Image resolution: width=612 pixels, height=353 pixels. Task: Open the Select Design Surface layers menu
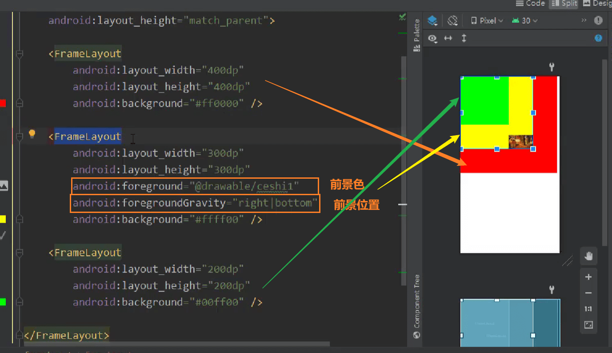pyautogui.click(x=432, y=20)
